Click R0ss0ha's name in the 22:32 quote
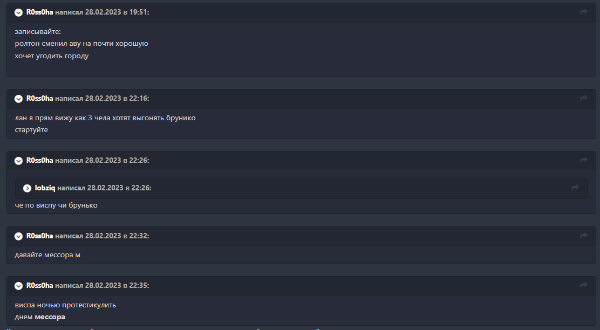Viewport: 600px width, 330px height. click(x=39, y=236)
